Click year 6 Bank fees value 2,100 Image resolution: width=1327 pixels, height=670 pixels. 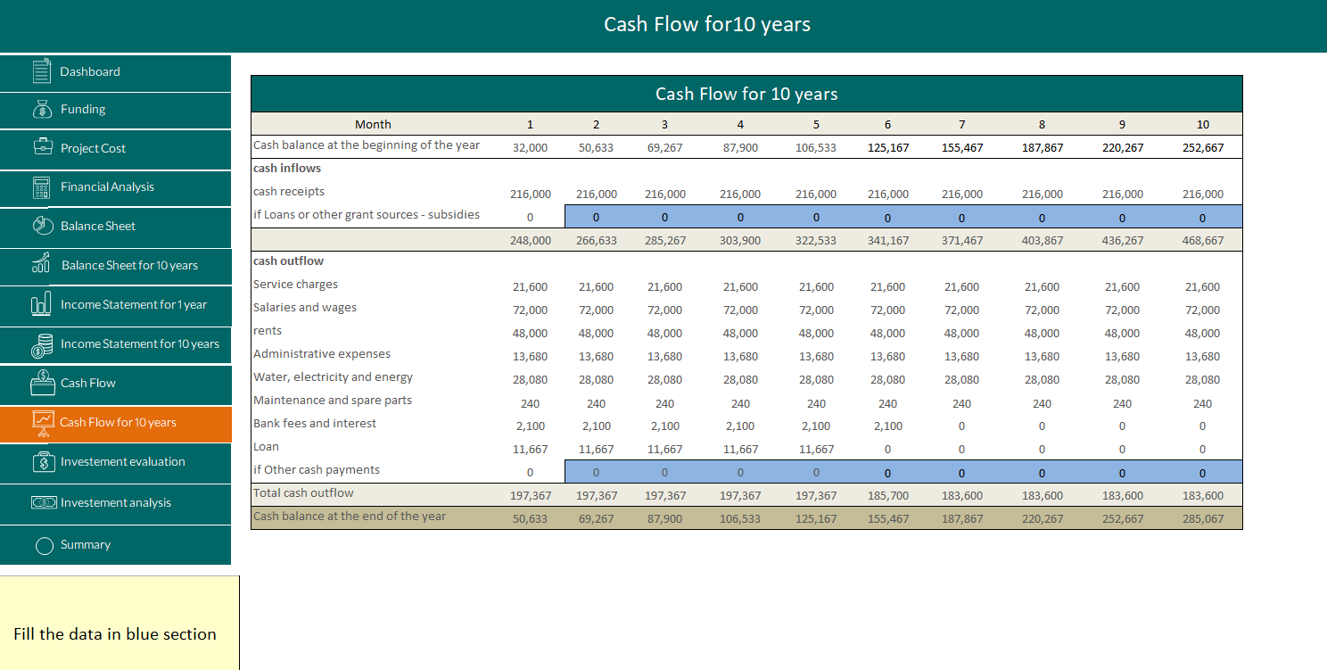click(887, 426)
